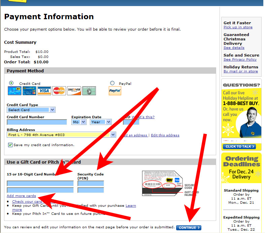The width and height of the screenshot is (265, 233).
Task: Click the second Security Code PIN field
Action: click(91, 190)
